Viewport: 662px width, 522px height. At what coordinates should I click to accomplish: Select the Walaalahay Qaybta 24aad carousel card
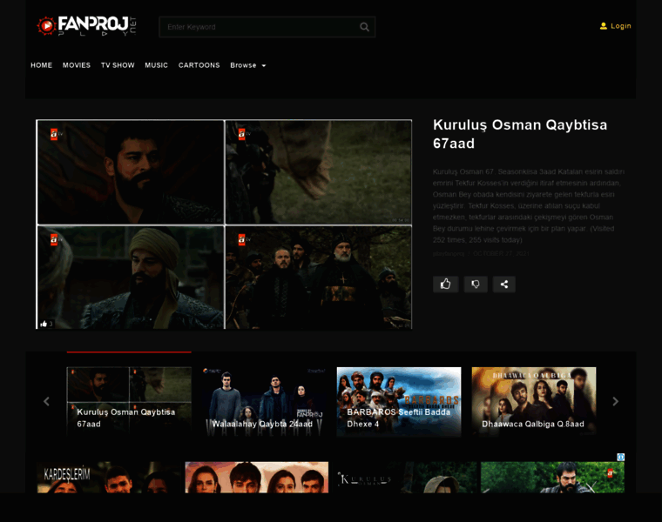[264, 401]
